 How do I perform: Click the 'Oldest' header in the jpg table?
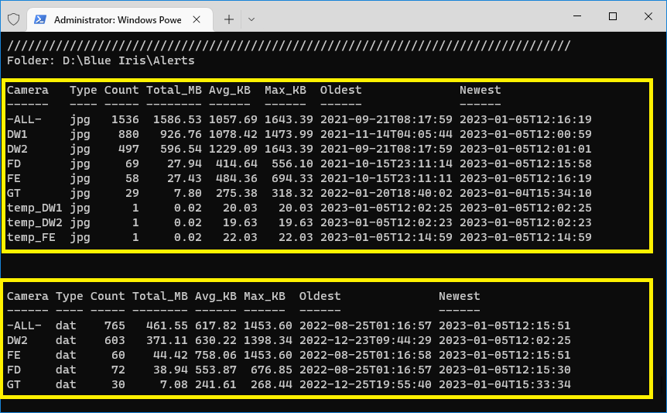340,90
